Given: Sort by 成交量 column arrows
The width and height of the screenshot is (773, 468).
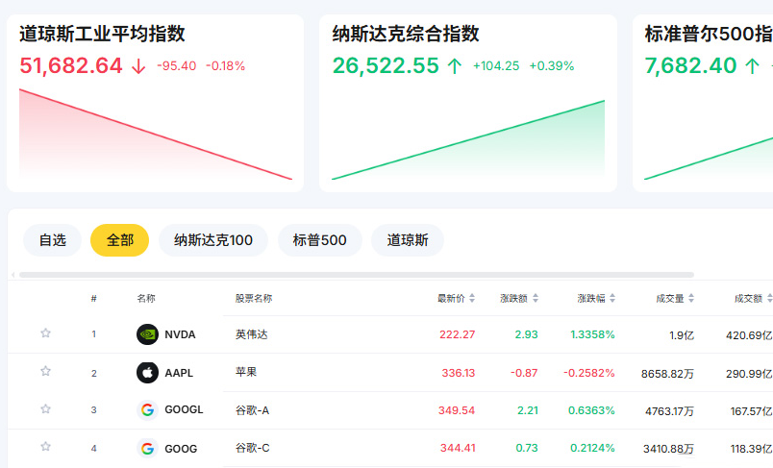Looking at the screenshot, I should (691, 298).
